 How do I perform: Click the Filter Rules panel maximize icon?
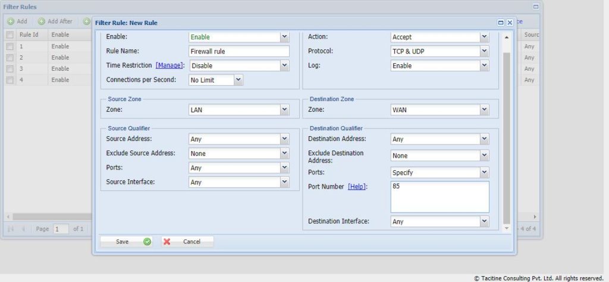click(535, 7)
